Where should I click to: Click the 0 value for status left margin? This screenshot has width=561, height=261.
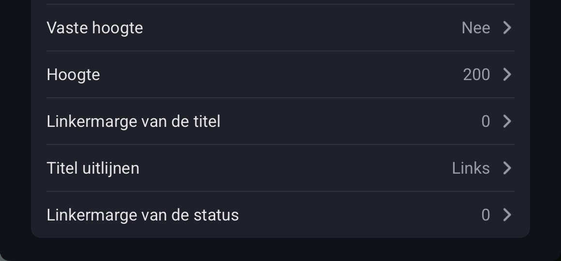(486, 215)
